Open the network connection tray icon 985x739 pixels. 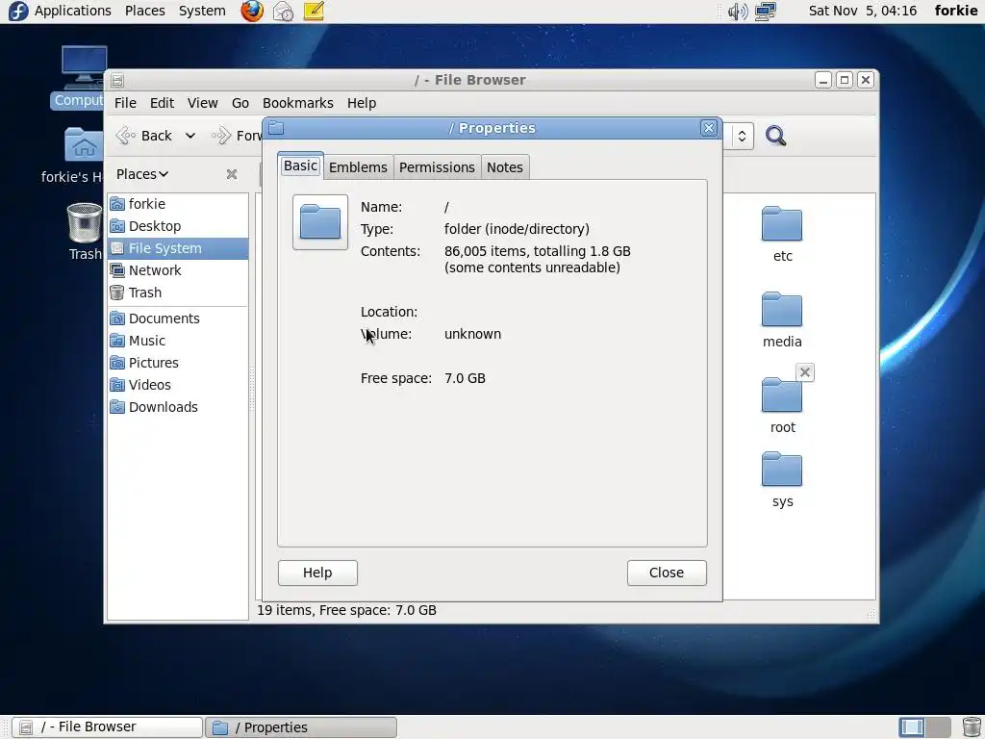point(766,11)
